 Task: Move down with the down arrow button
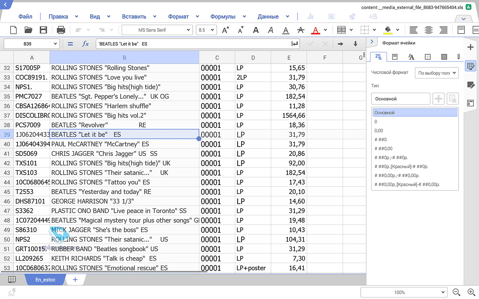click(x=355, y=44)
